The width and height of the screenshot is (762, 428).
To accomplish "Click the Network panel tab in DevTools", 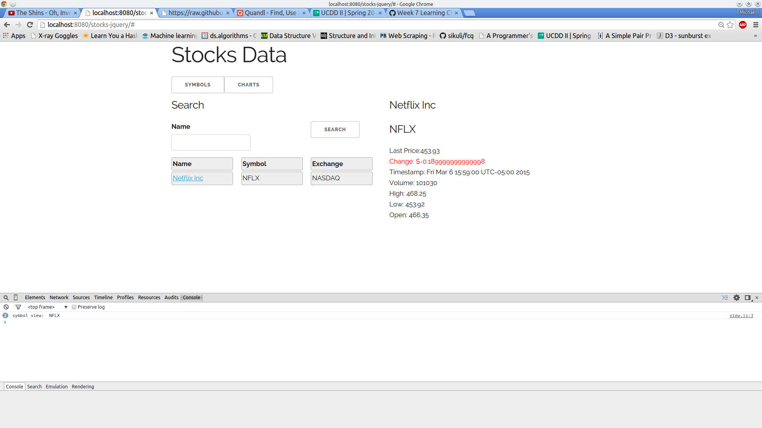I will [x=59, y=297].
